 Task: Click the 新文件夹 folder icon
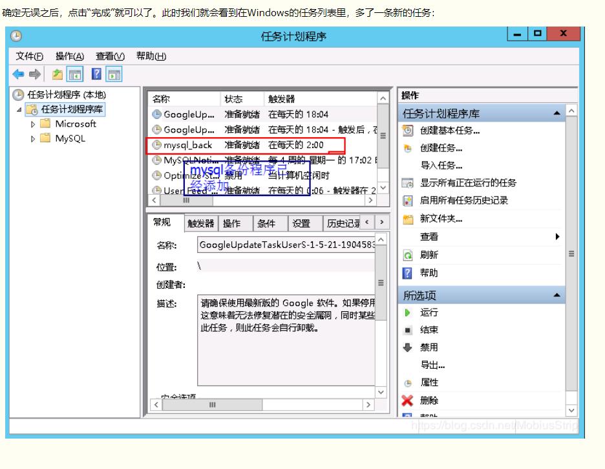pos(408,219)
